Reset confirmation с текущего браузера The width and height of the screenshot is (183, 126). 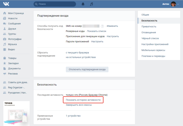coord(77,53)
